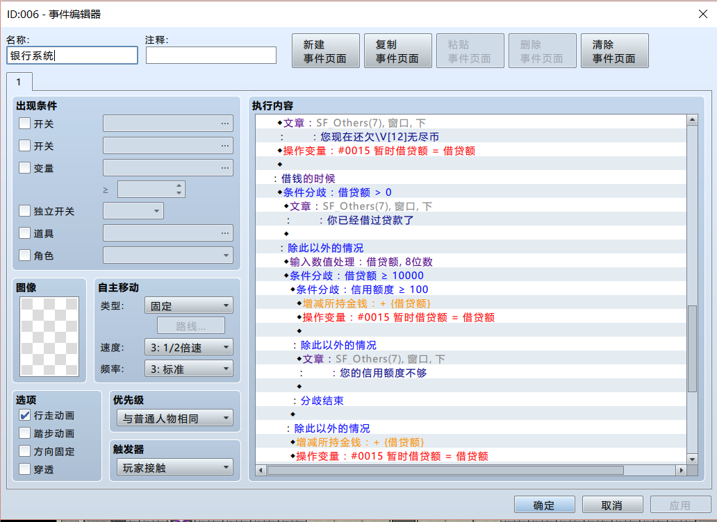Select line 你已经借过贷款了
The height and width of the screenshot is (522, 717).
click(471, 219)
